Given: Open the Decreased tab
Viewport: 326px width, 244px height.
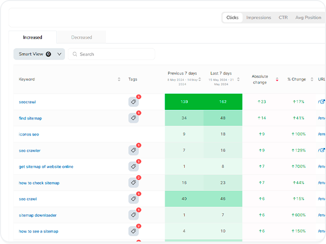Looking at the screenshot, I should pos(81,37).
